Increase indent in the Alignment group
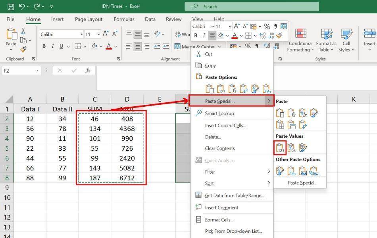 pyautogui.click(x=166, y=46)
